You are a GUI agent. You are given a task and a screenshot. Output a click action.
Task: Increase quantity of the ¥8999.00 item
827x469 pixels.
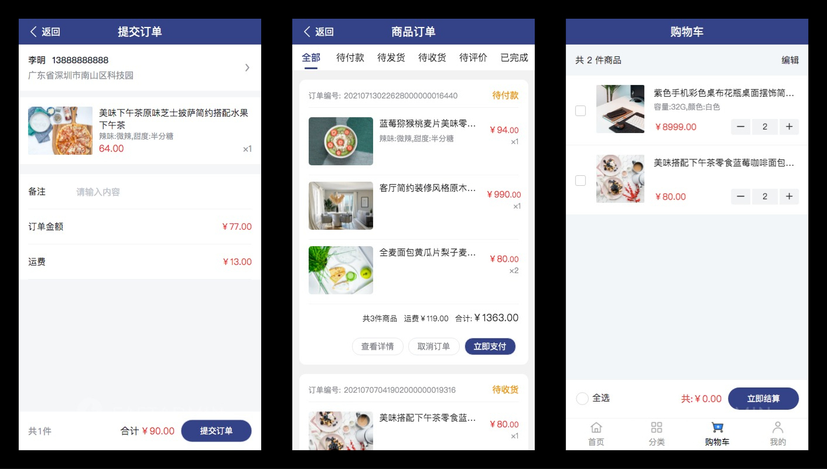coord(789,127)
